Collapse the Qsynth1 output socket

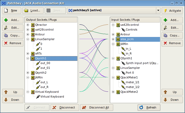click(28, 58)
